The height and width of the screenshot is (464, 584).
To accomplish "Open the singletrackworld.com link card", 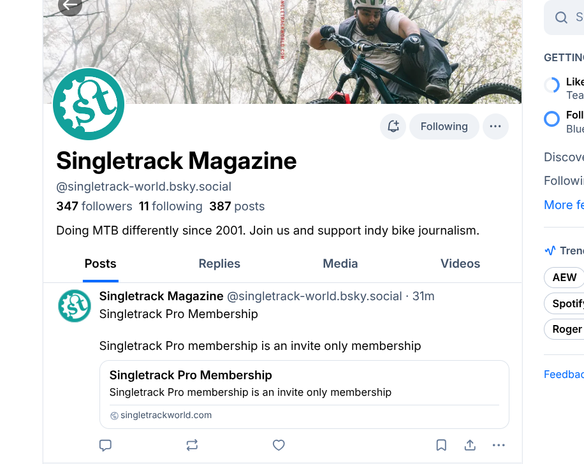I will tap(304, 394).
